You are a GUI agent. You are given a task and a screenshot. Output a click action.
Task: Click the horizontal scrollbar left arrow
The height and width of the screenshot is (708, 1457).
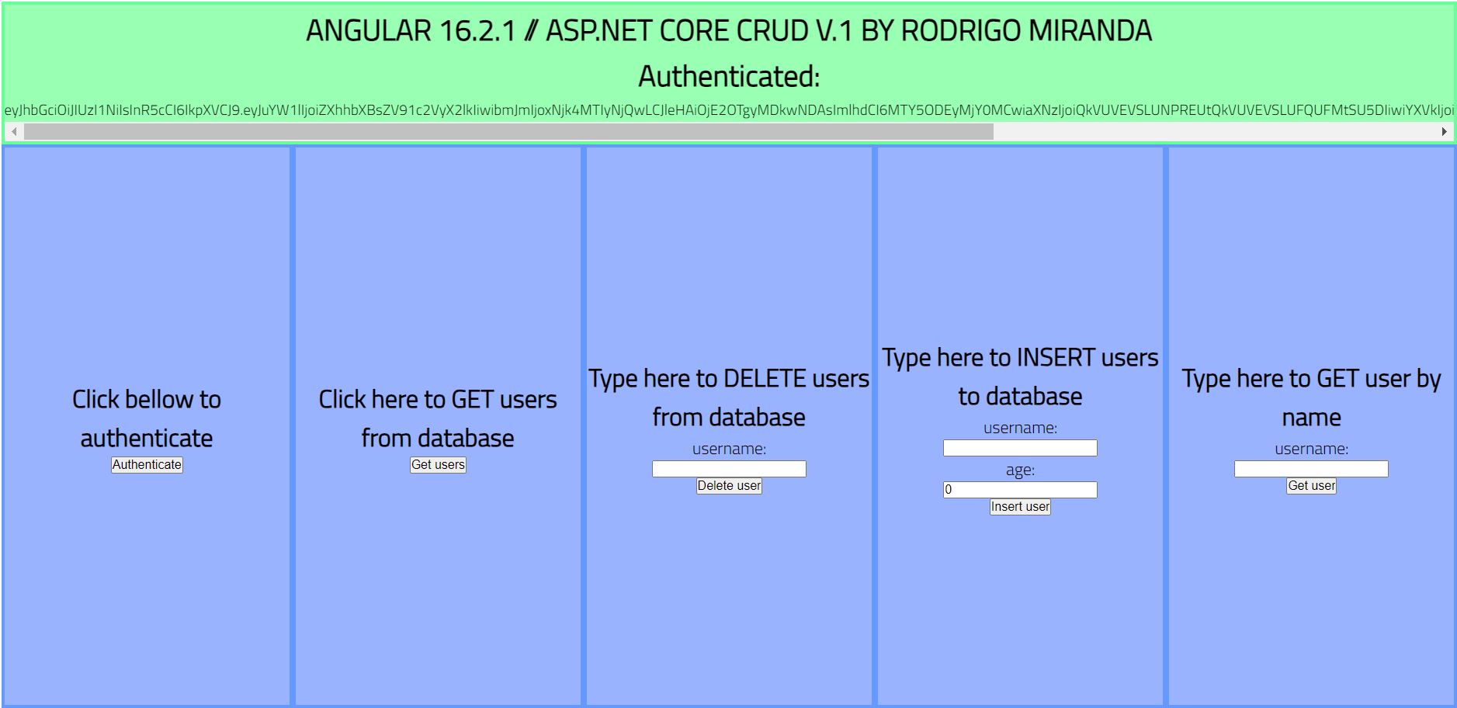pos(14,132)
